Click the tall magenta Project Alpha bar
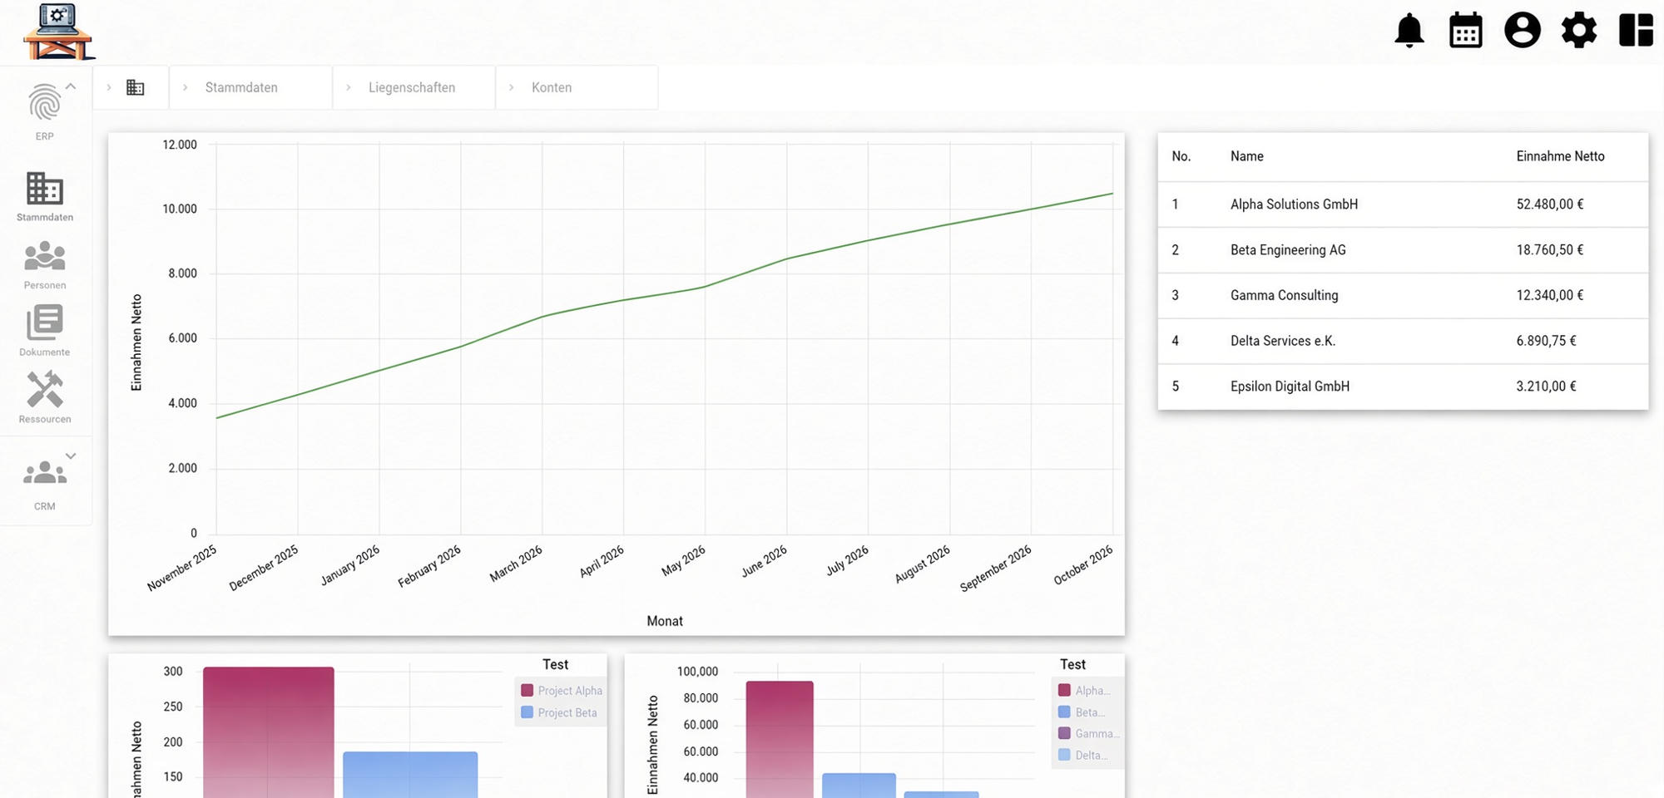1664x798 pixels. 269,732
